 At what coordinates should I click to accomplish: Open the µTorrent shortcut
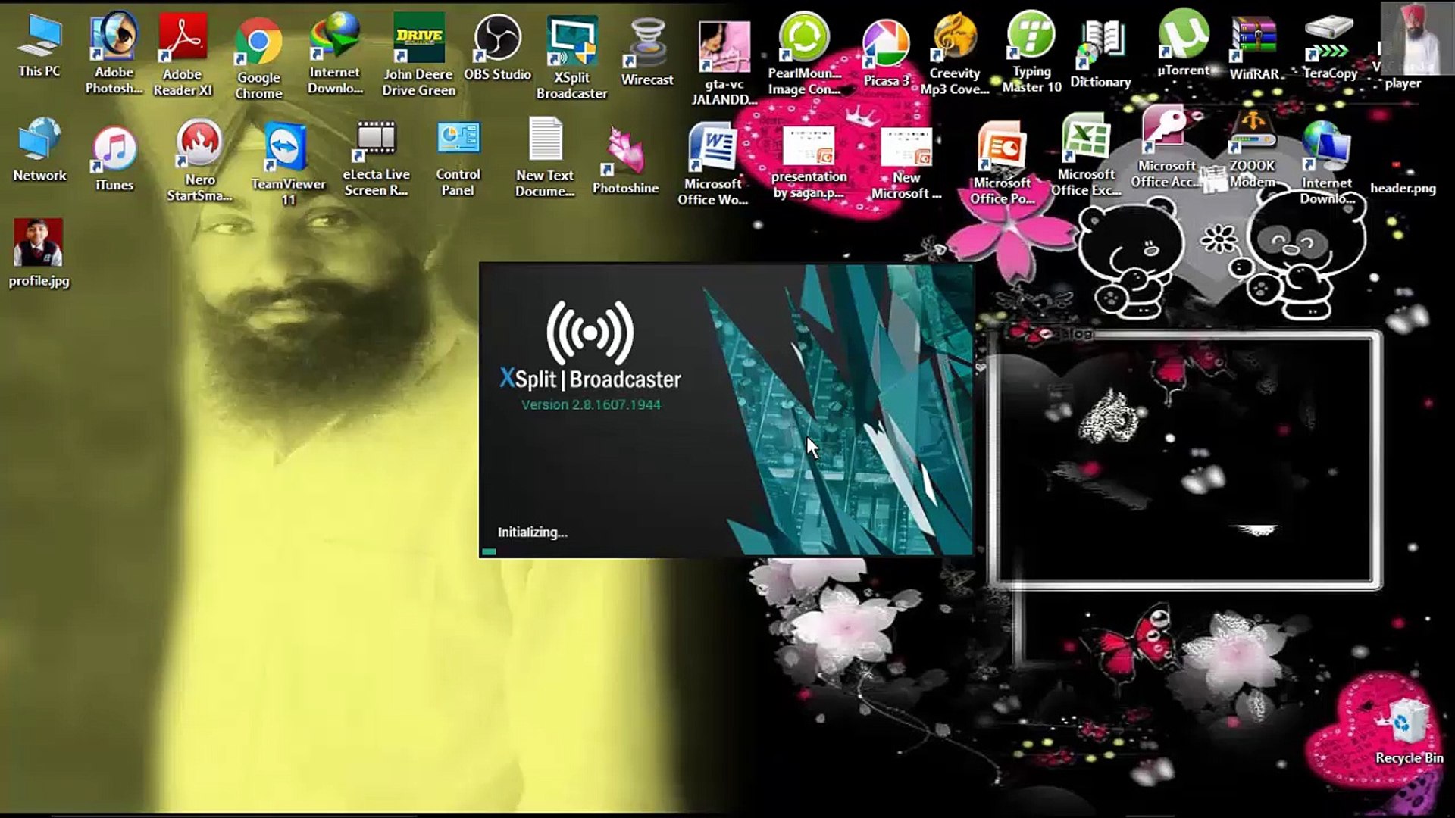[1183, 43]
